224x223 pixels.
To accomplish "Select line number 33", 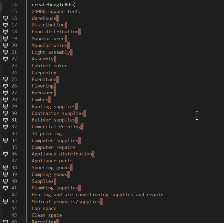I will point(14,133).
